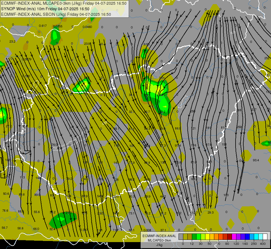
Task: Click the MLCAPE0-3km header line at top
Action: pos(64,3)
